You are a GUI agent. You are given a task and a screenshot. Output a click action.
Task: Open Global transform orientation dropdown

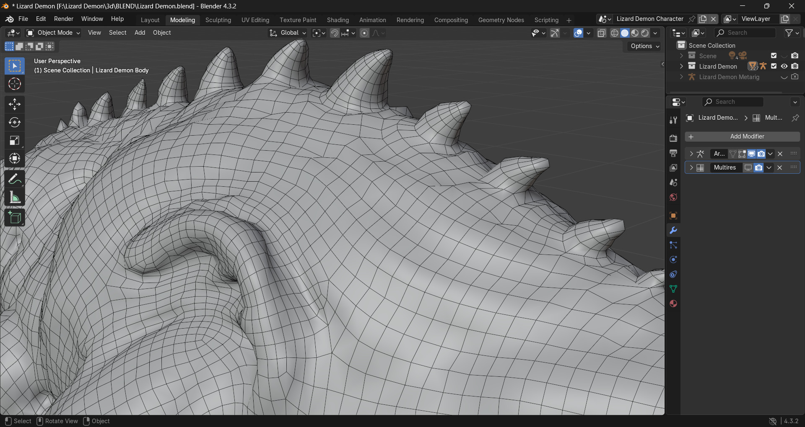pyautogui.click(x=288, y=33)
